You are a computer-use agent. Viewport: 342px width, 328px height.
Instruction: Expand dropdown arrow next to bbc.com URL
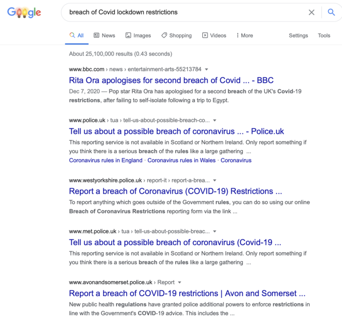click(x=206, y=70)
